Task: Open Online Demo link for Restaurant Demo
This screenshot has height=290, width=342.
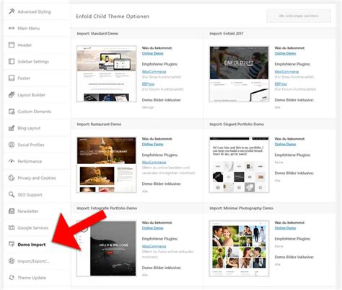Action: [x=152, y=144]
